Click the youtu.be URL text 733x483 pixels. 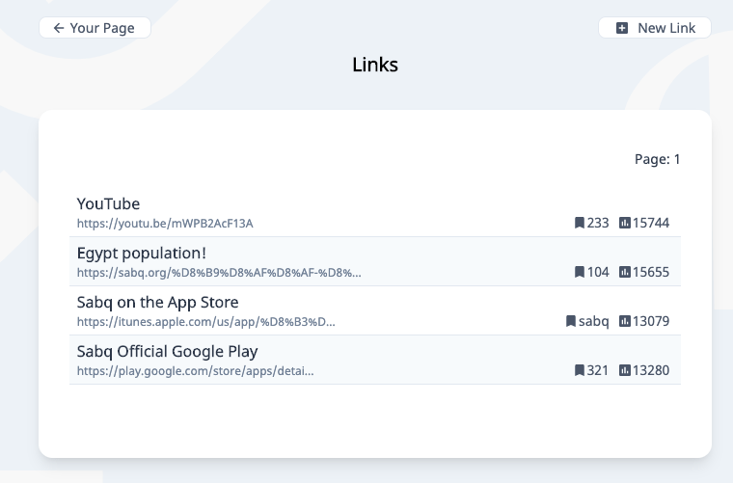click(x=165, y=224)
